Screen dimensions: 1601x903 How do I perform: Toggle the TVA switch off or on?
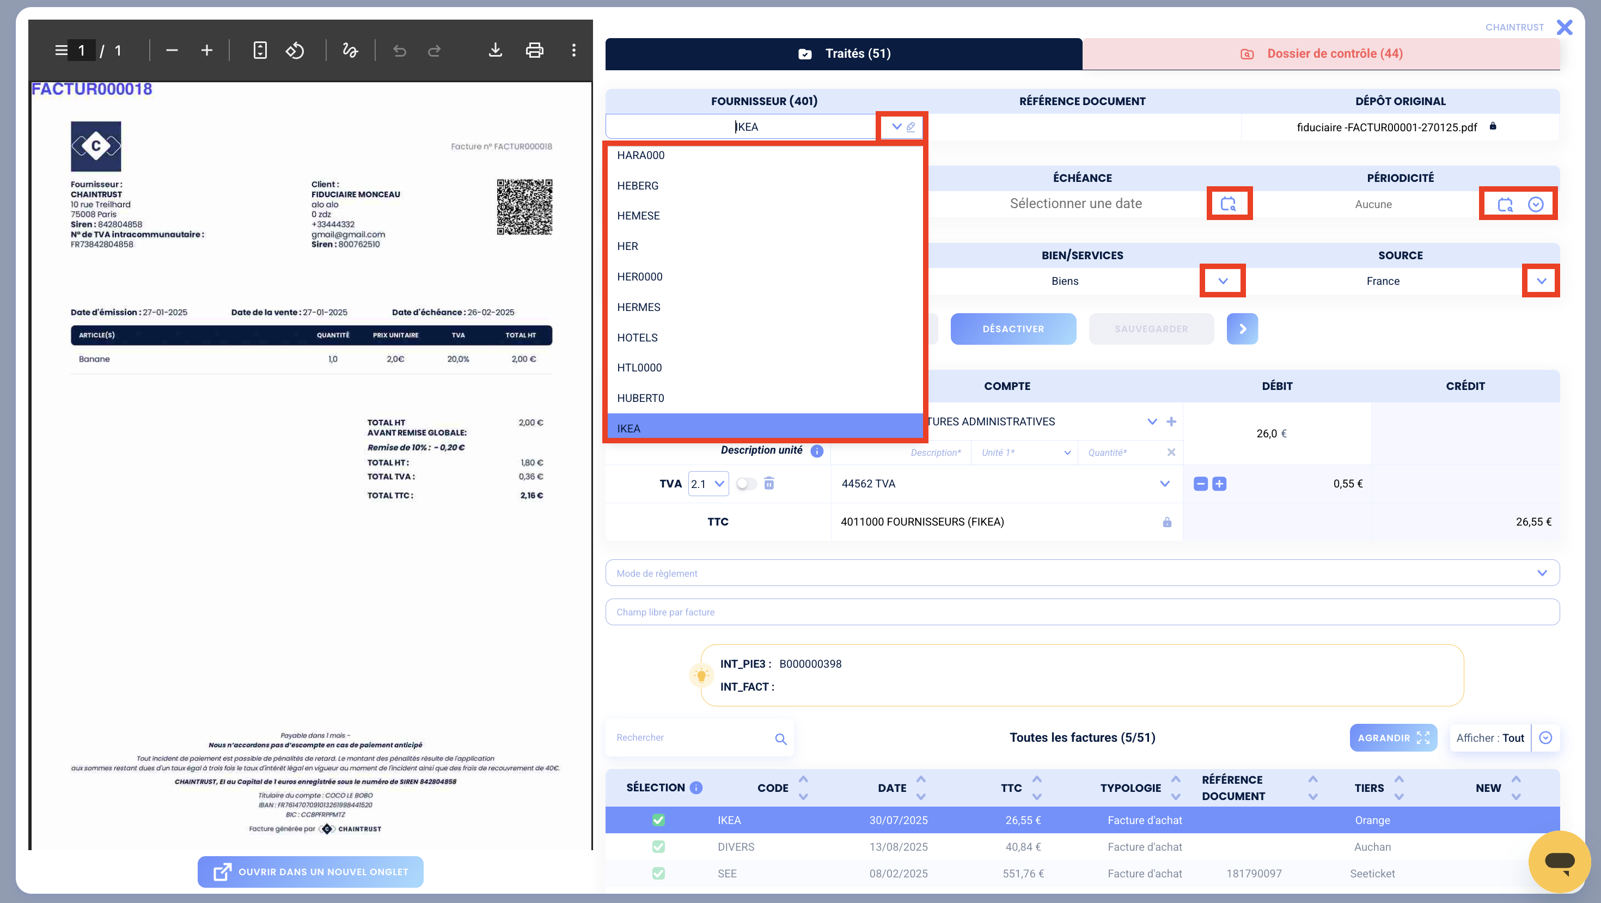click(747, 484)
